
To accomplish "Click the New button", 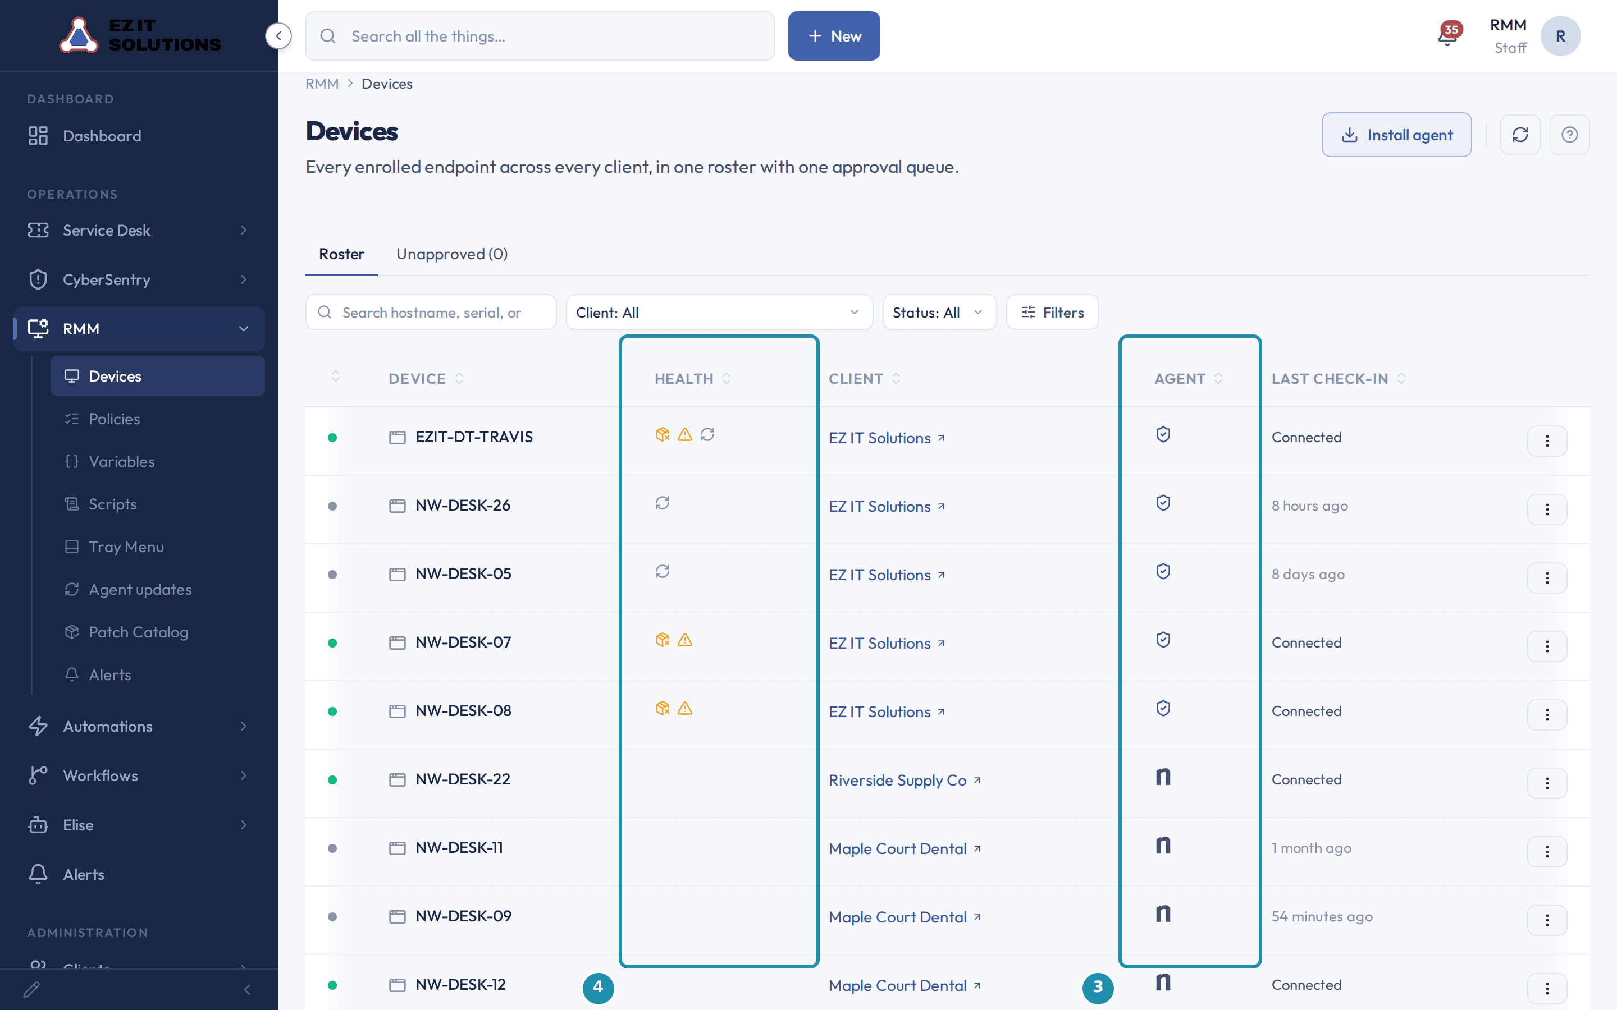I will click(834, 36).
